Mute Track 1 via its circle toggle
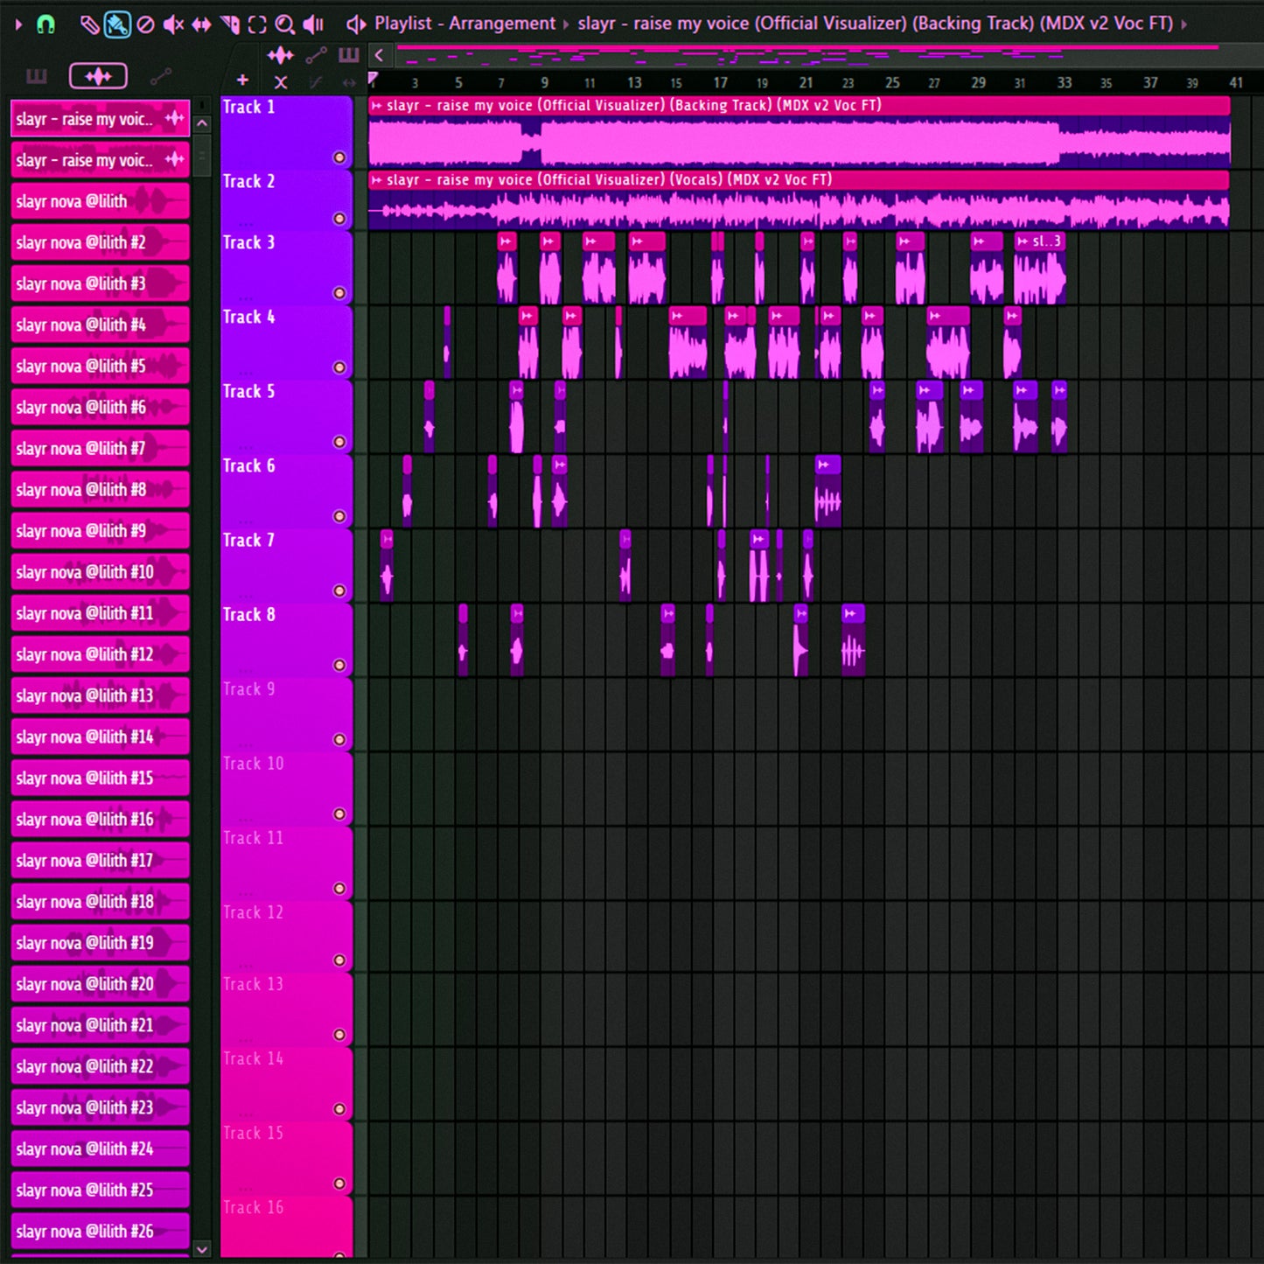Screen dimensions: 1264x1264 point(339,157)
